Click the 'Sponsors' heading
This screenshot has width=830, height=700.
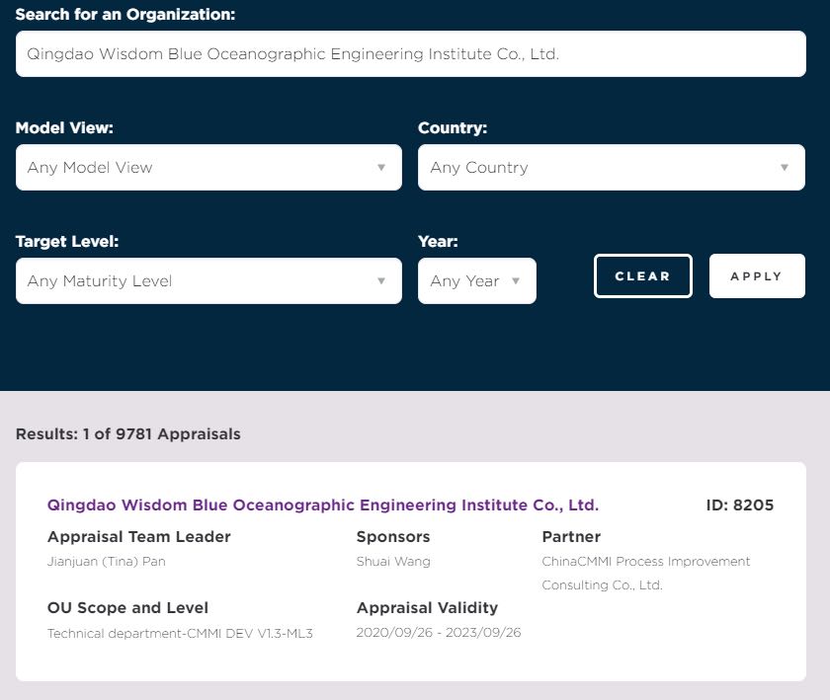tap(393, 536)
